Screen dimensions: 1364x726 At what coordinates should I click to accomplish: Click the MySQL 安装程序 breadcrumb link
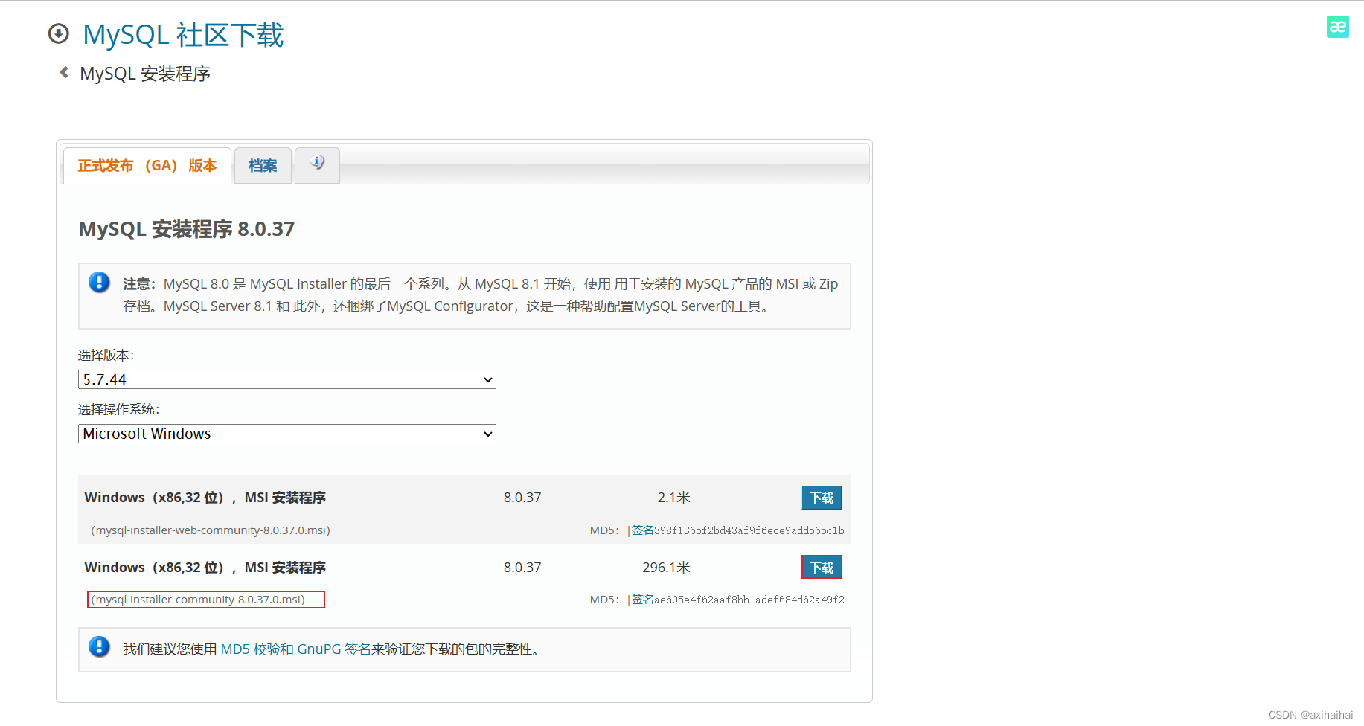[x=145, y=74]
